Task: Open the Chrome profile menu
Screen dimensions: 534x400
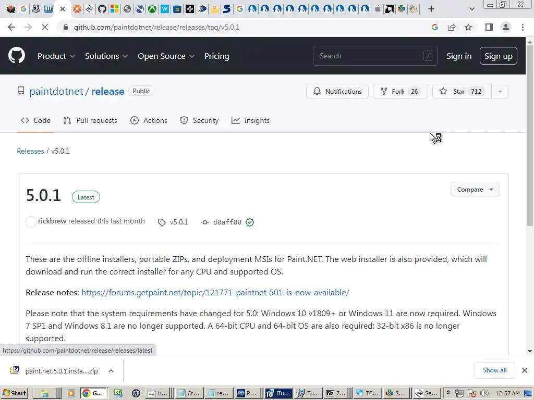Action: point(506,27)
